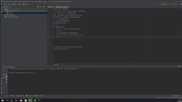Open the Problems tool window tab
The height and width of the screenshot is (102, 182).
20,96
